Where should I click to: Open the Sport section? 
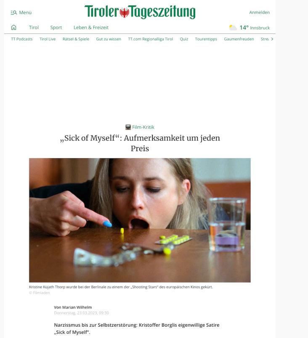pyautogui.click(x=56, y=27)
